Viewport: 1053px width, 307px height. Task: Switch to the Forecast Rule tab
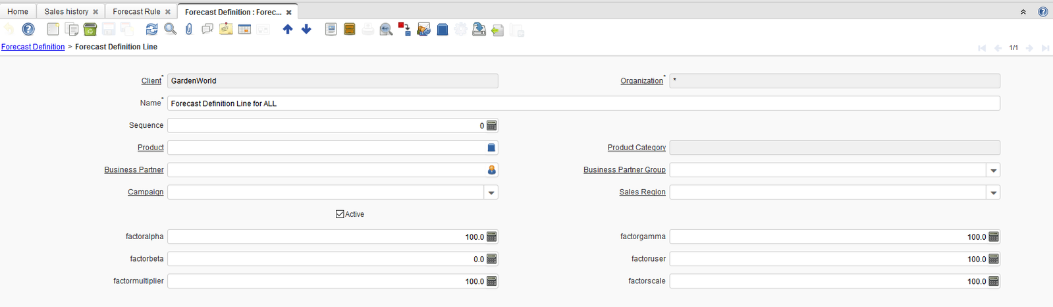click(x=136, y=12)
